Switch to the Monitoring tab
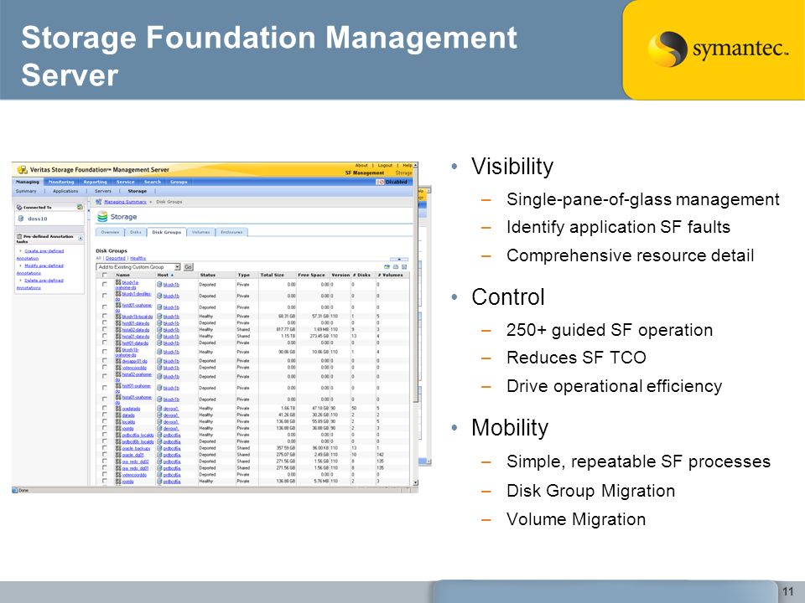Viewport: 805px width, 603px height. (61, 182)
